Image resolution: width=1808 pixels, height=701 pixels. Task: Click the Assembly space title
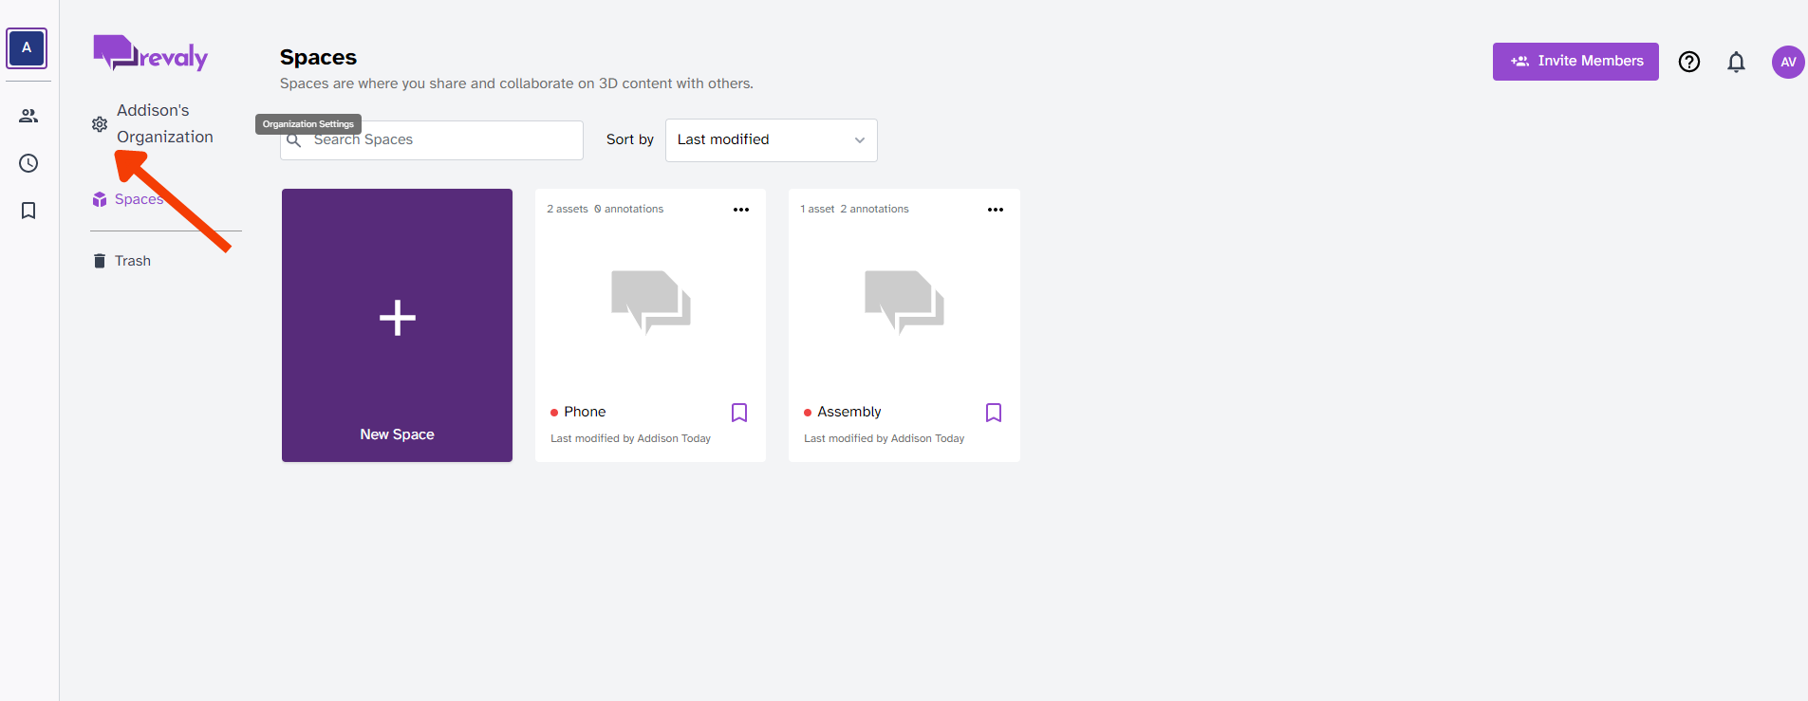click(849, 412)
